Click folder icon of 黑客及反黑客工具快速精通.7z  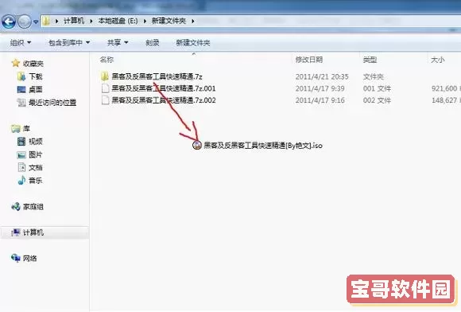(105, 76)
